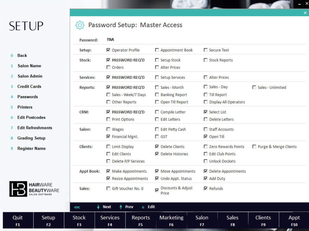Click the Next down-arrow icon
This screenshot has height=231, width=309.
(x=98, y=207)
